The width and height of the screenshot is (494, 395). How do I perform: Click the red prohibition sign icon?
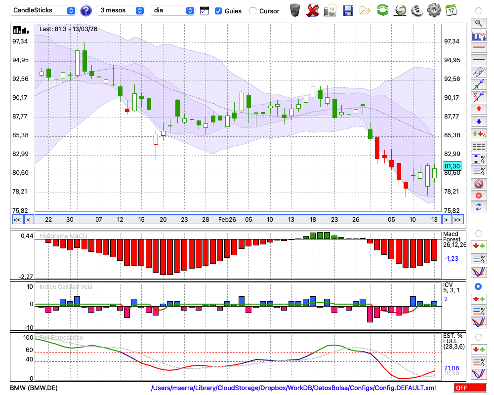click(479, 183)
